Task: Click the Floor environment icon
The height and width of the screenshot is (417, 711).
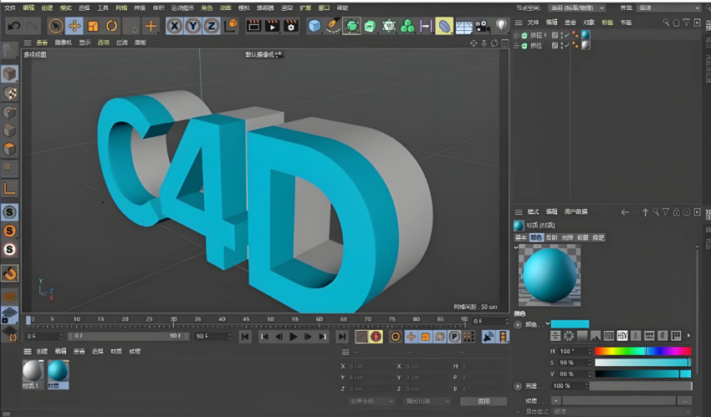Action: [463, 26]
